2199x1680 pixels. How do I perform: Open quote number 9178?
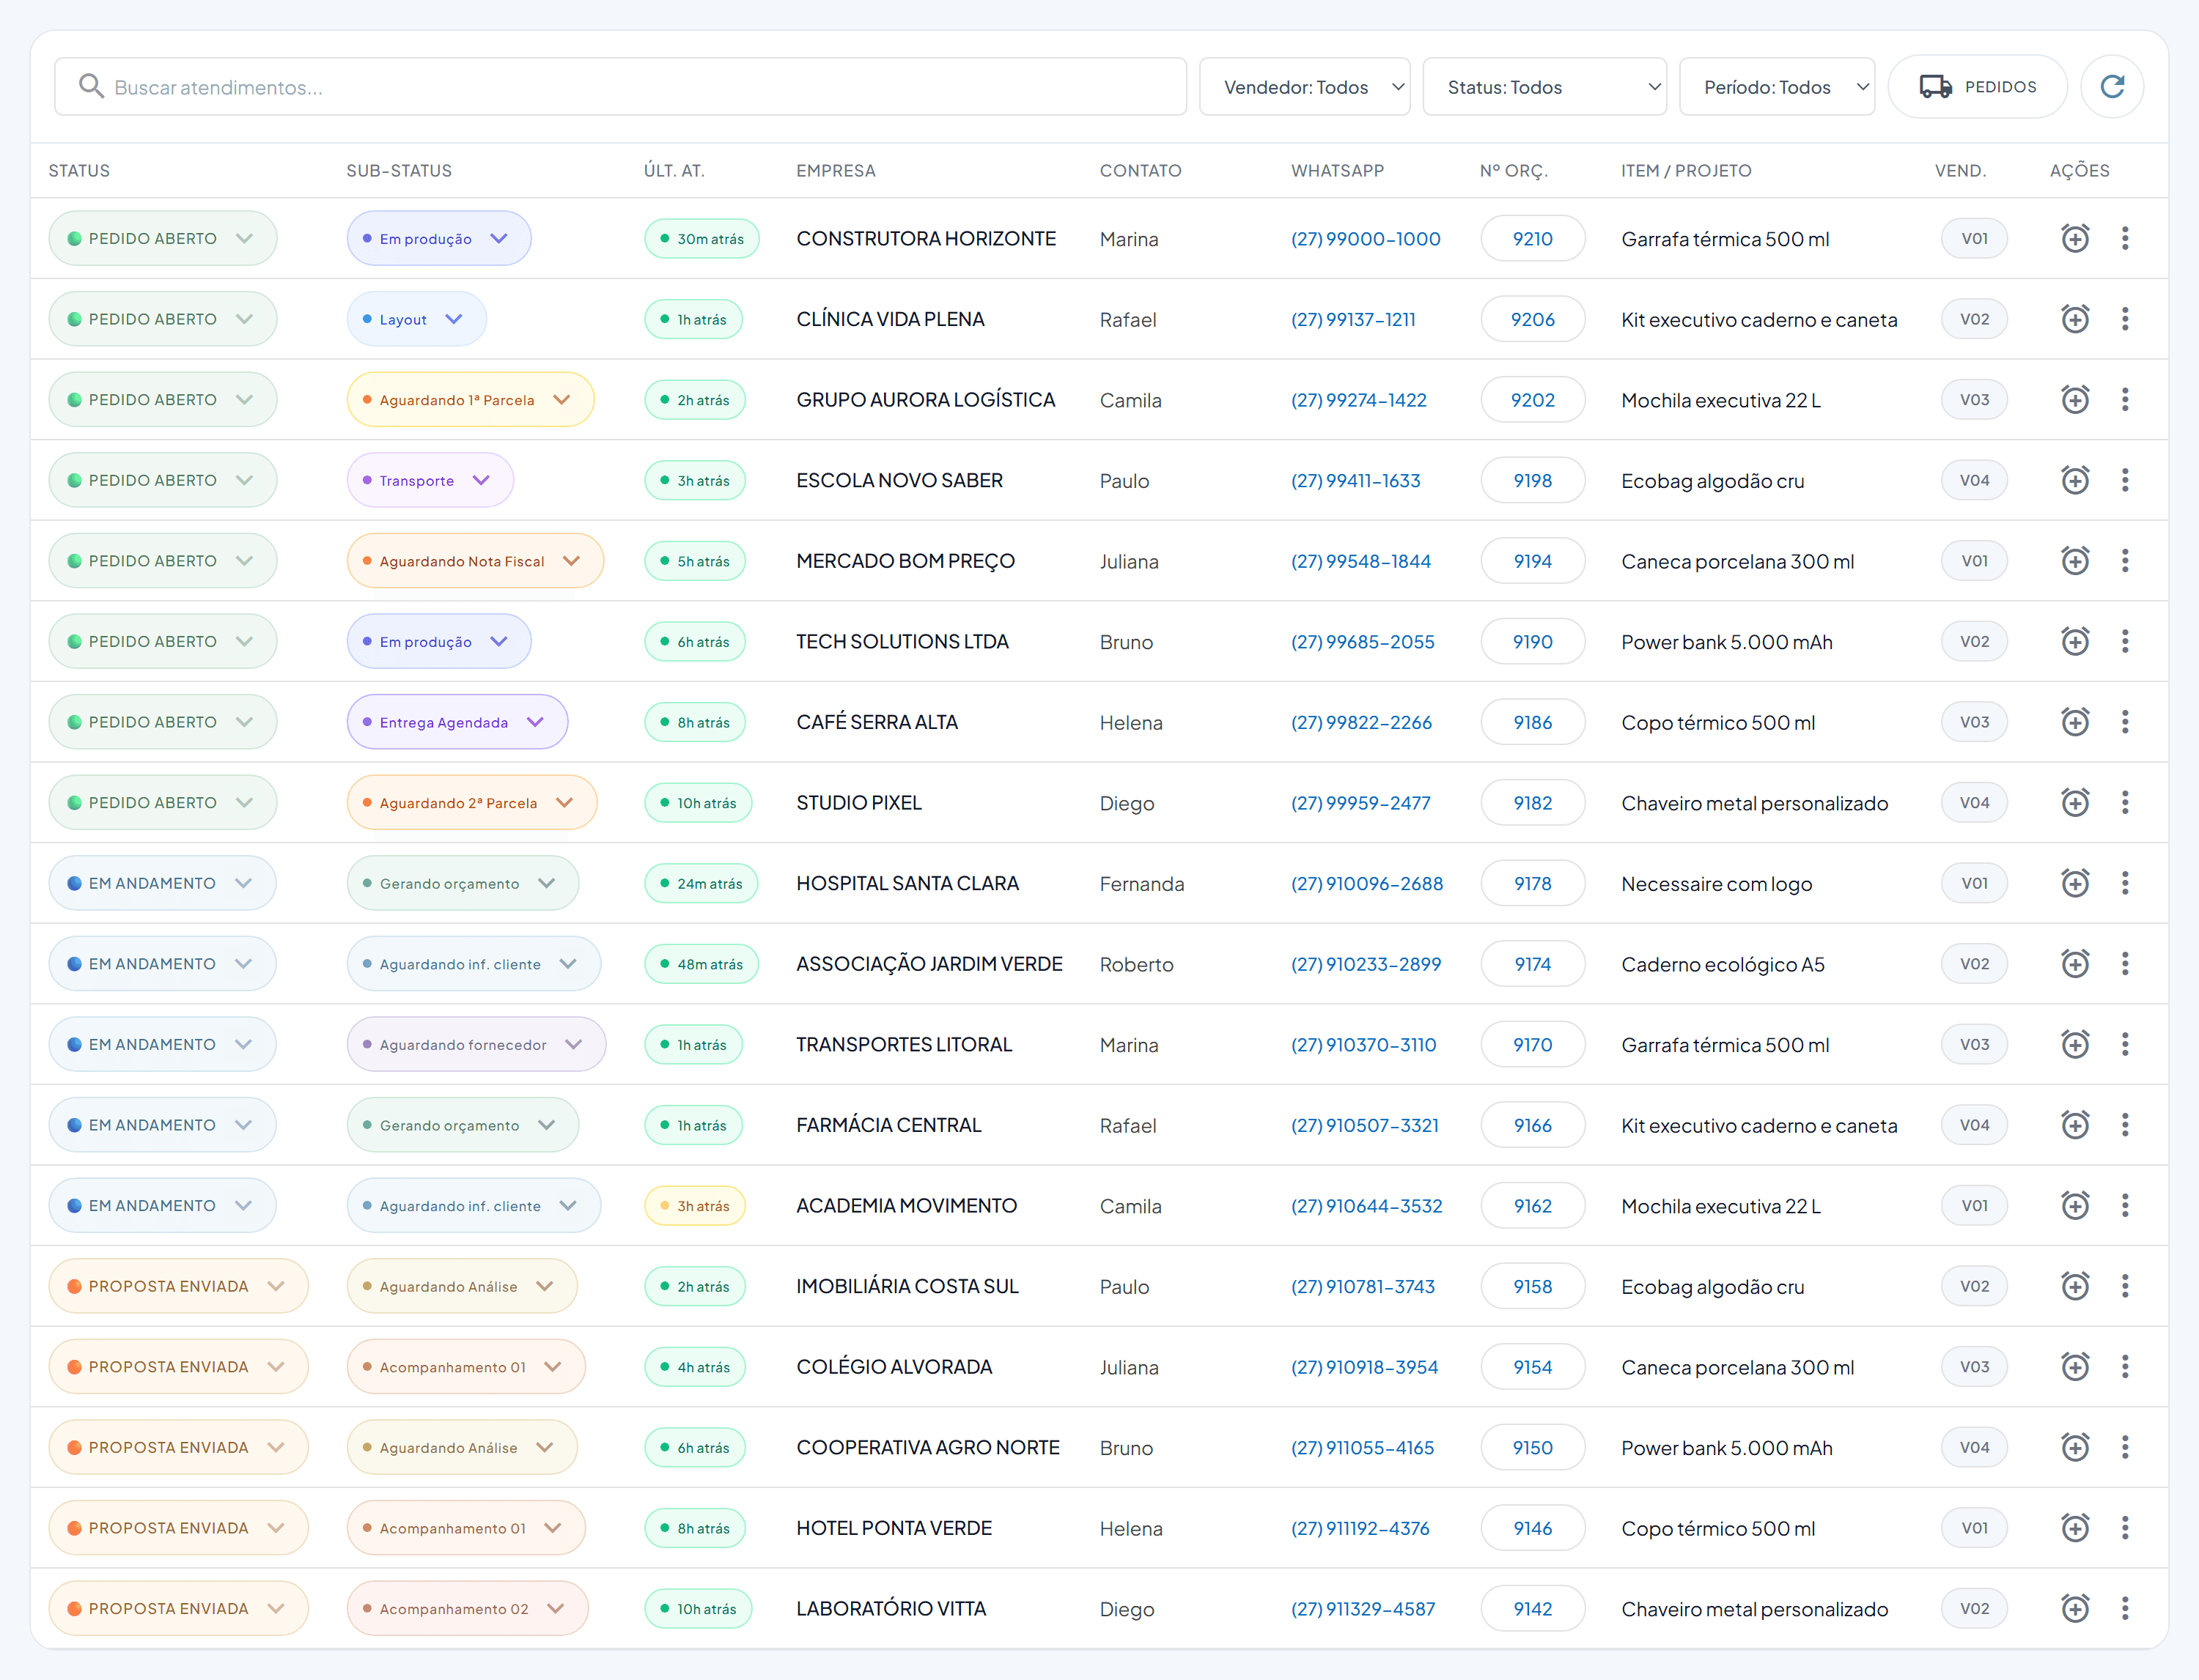(x=1532, y=883)
